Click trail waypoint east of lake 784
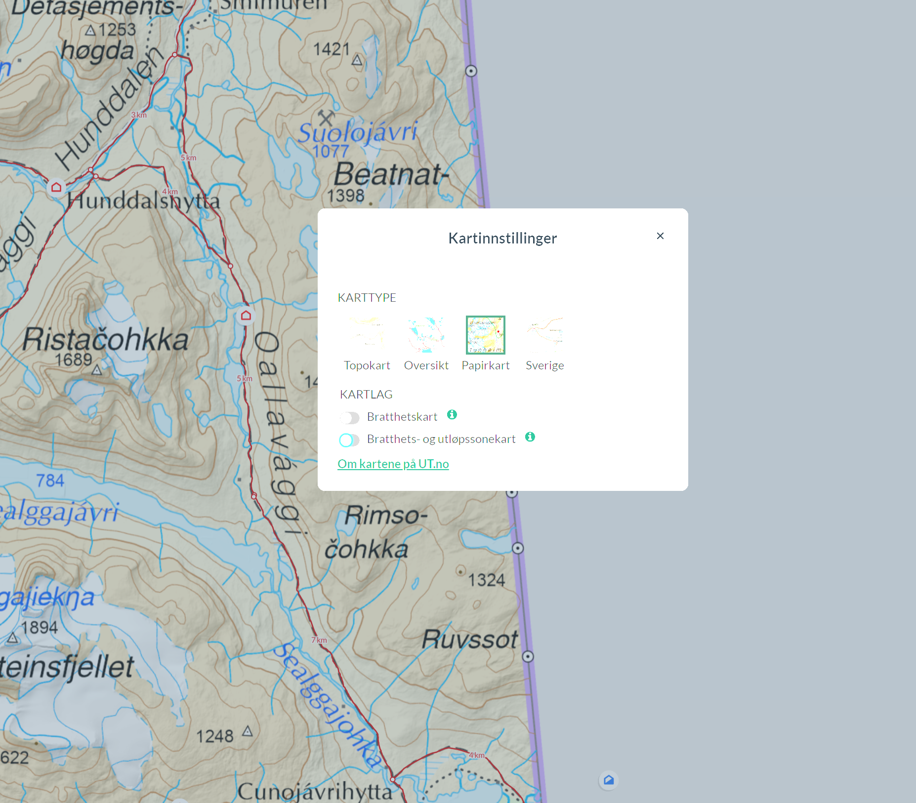The height and width of the screenshot is (803, 916). pos(254,496)
